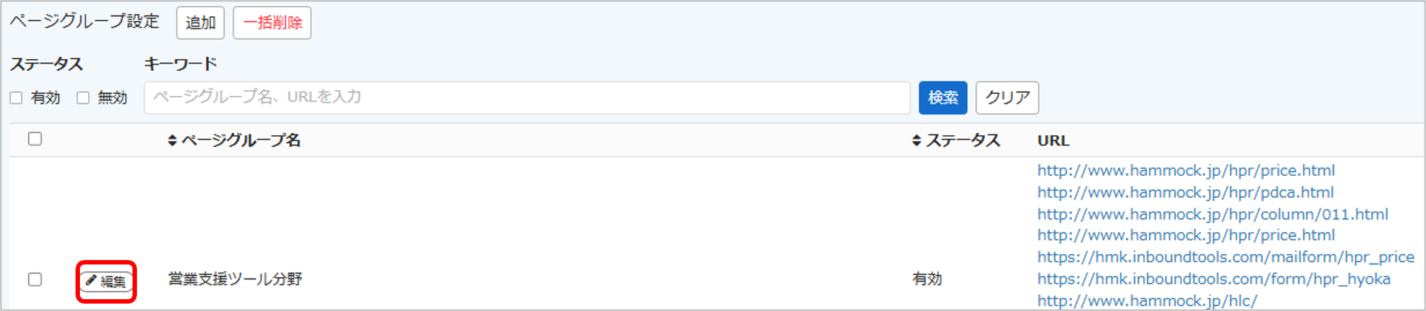Focus the keyword search input field
Viewport: 1426px width, 311px height.
527,98
